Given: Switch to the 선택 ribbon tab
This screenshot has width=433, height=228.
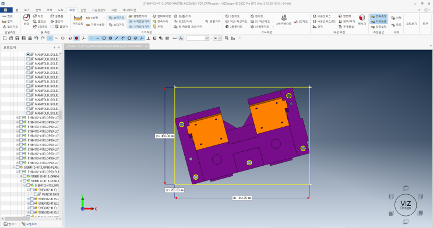Looking at the screenshot, I should (x=38, y=10).
